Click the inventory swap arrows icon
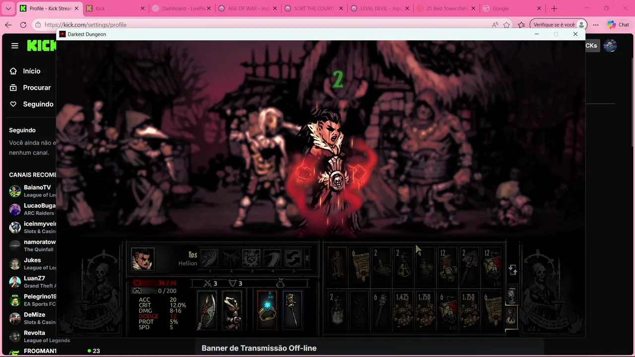This screenshot has width=635, height=357. 512,270
